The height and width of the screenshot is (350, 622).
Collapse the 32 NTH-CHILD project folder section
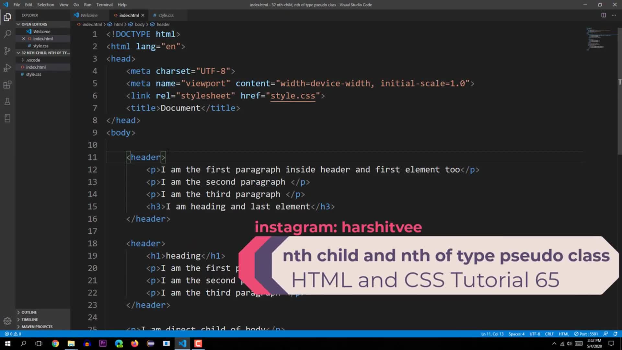pyautogui.click(x=43, y=53)
